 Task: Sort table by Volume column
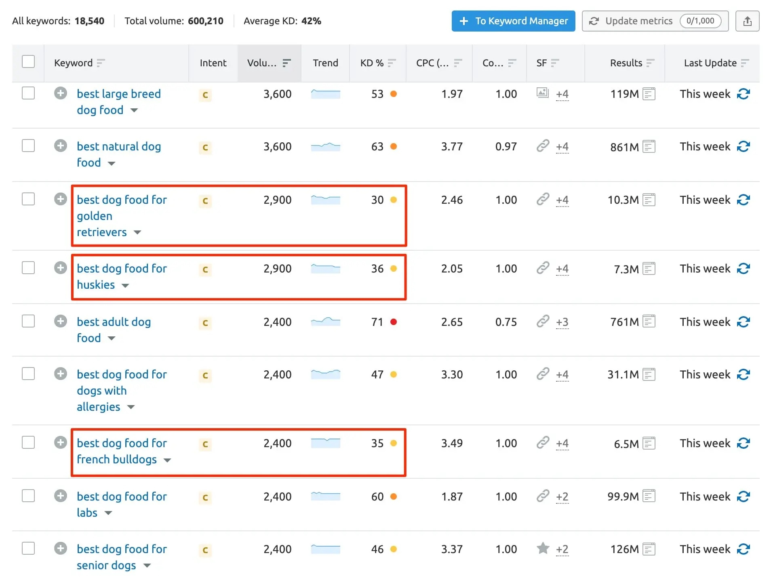click(x=286, y=63)
